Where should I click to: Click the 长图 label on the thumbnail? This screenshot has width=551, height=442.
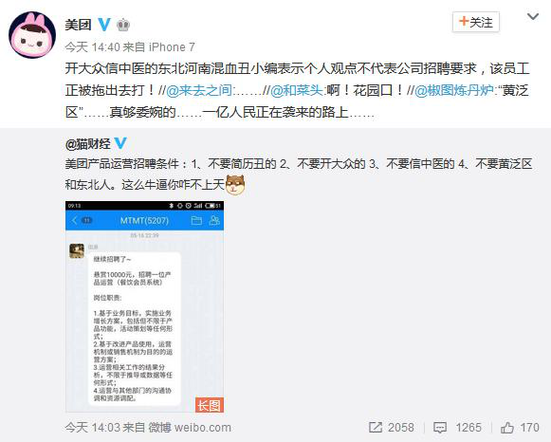210,405
